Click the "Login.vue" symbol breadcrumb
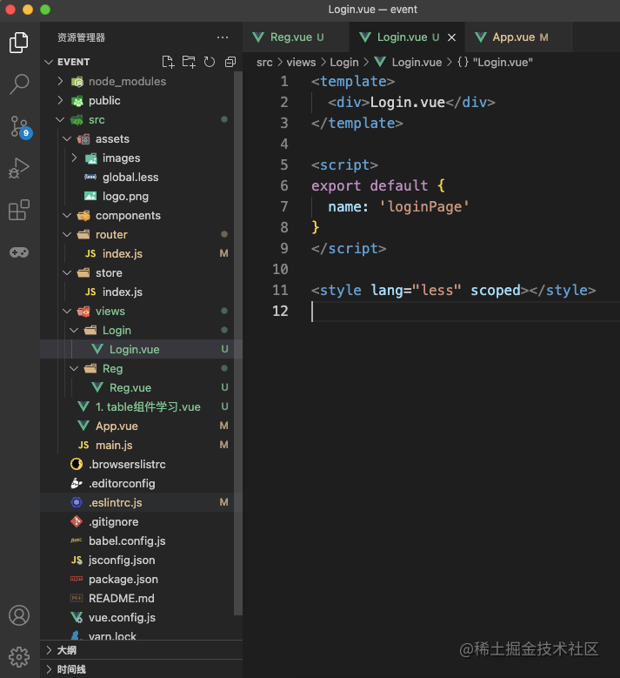The image size is (620, 678). pos(495,63)
